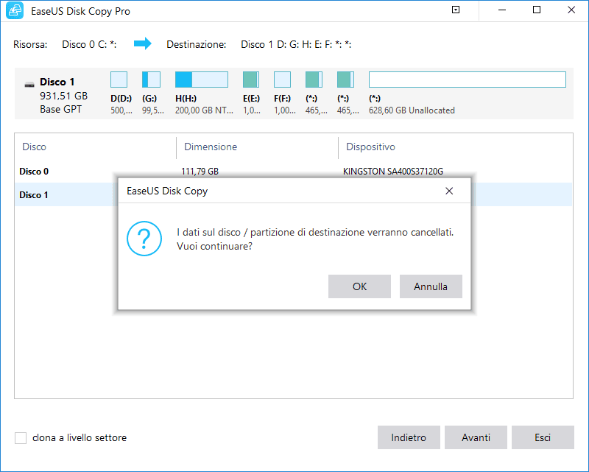Exit using the Esci button
Screen dimensions: 589x472
(543, 437)
